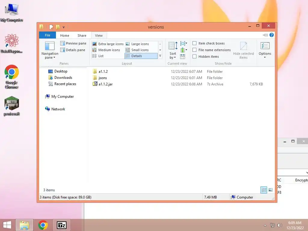Toggle the Preview pane
The image size is (308, 231).
(x=73, y=43)
